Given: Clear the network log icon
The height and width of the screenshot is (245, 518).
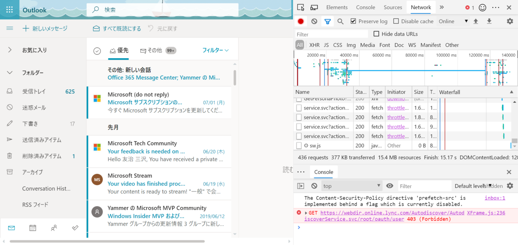Looking at the screenshot, I should point(314,21).
